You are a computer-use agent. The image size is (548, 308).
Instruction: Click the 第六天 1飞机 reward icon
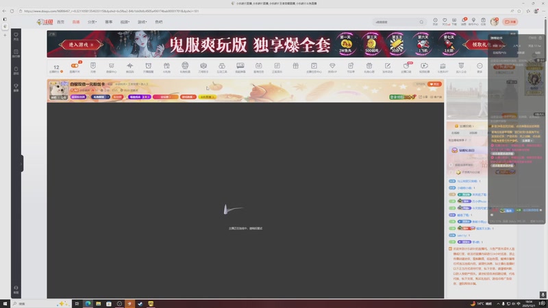tap(423, 44)
